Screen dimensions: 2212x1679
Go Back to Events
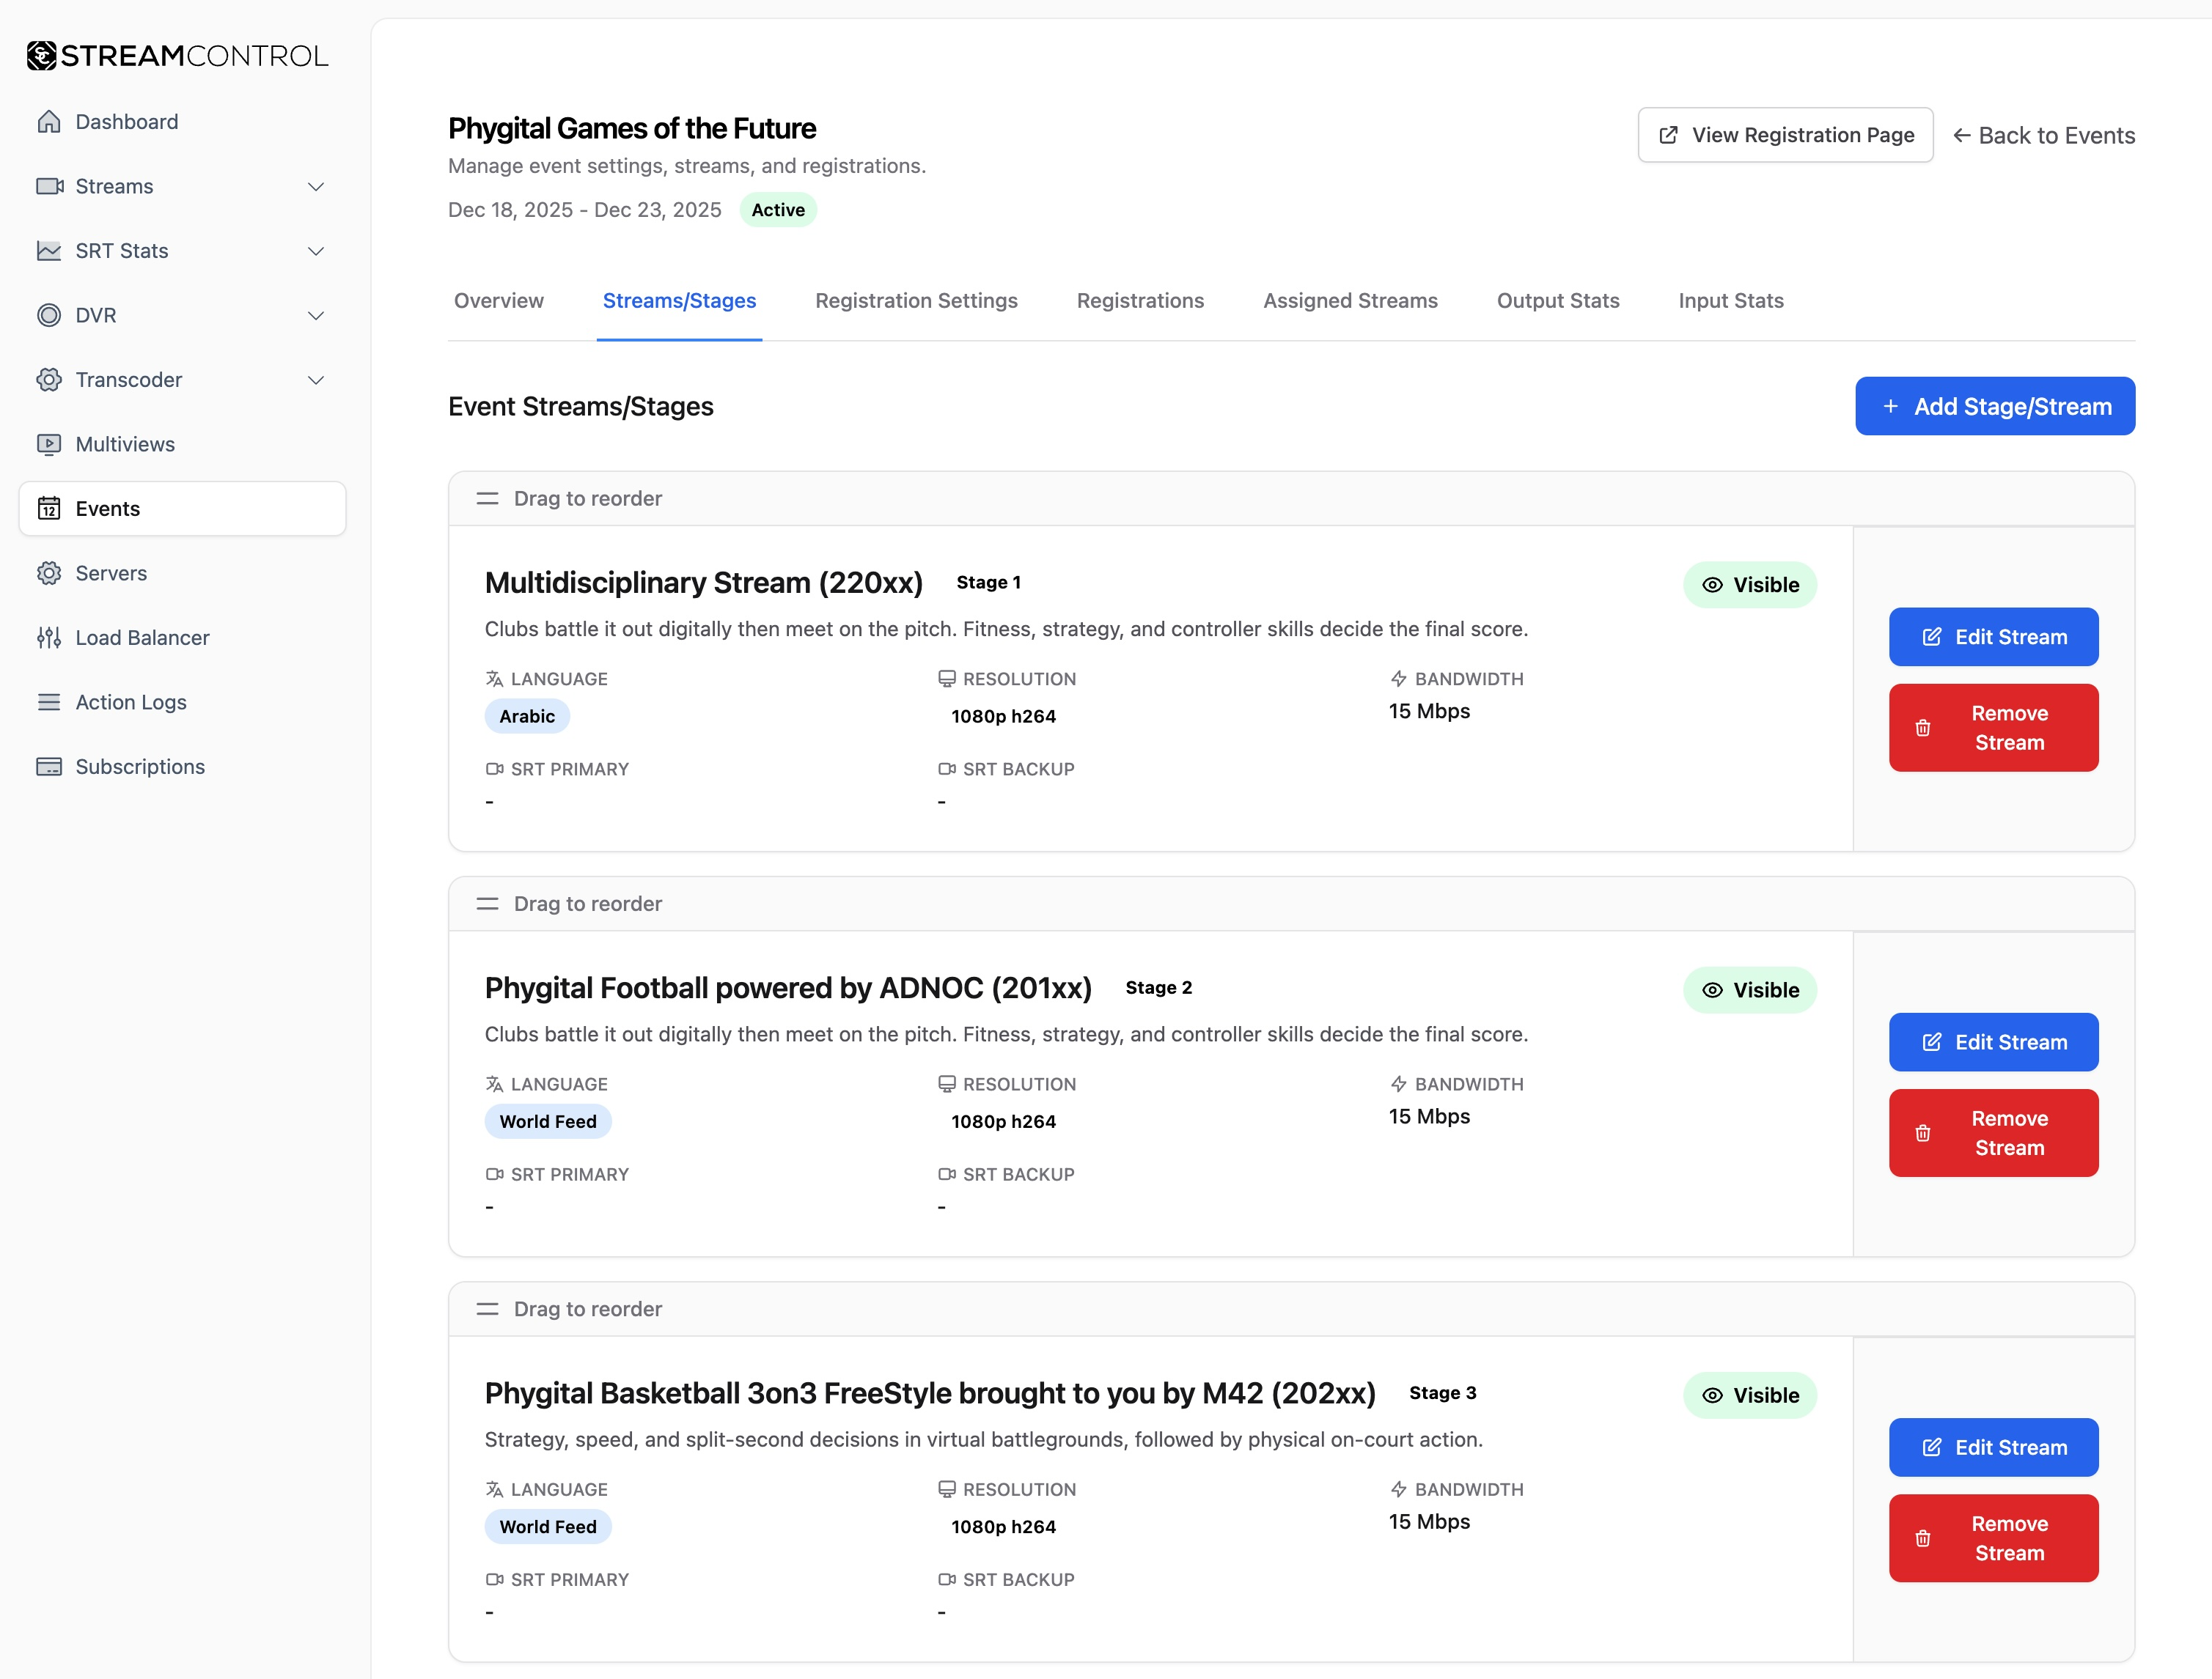coord(2044,135)
